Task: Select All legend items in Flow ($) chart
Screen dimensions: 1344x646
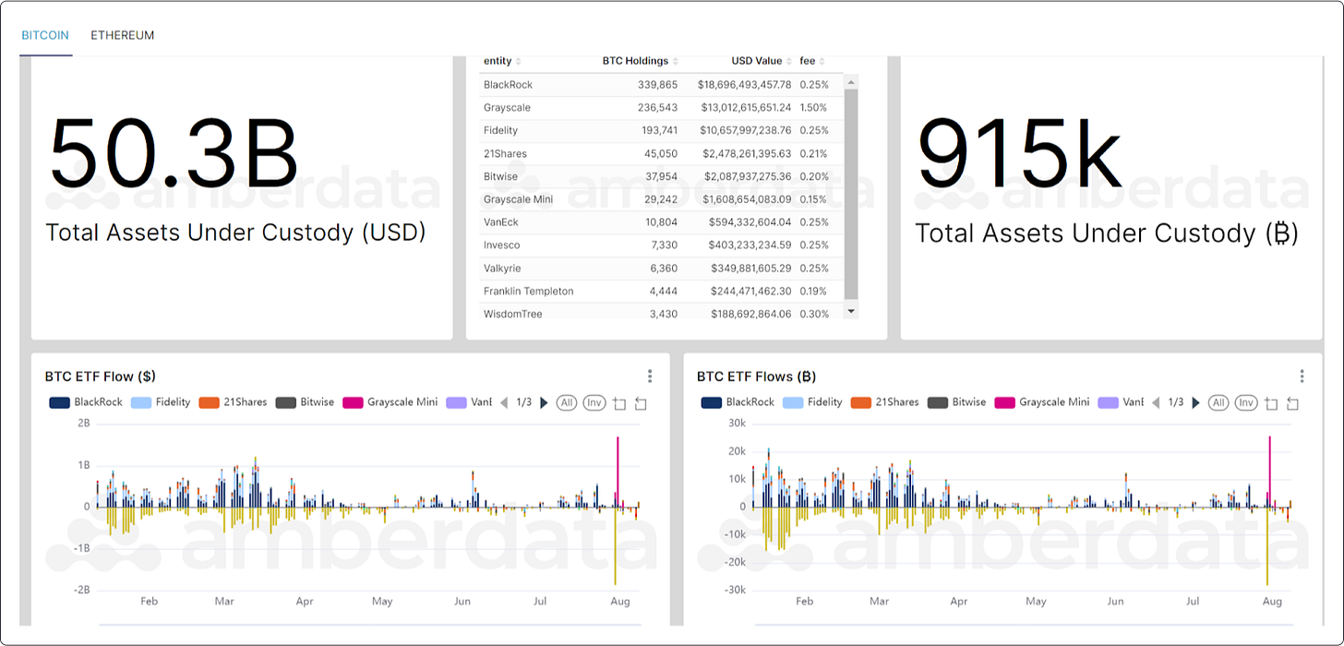Action: [x=567, y=402]
